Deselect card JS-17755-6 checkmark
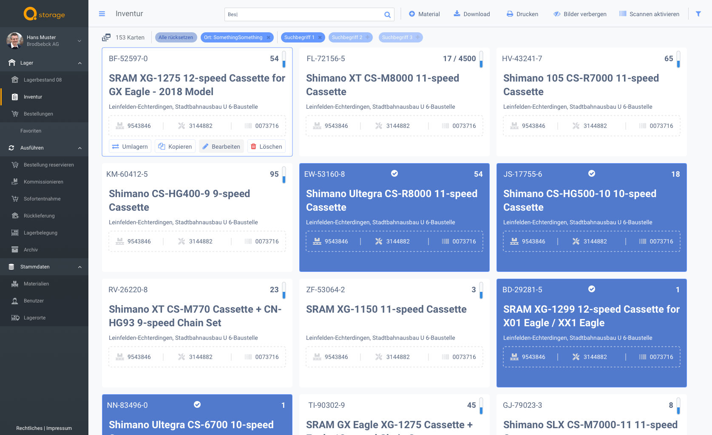Screen dimensions: 712x435 point(592,173)
